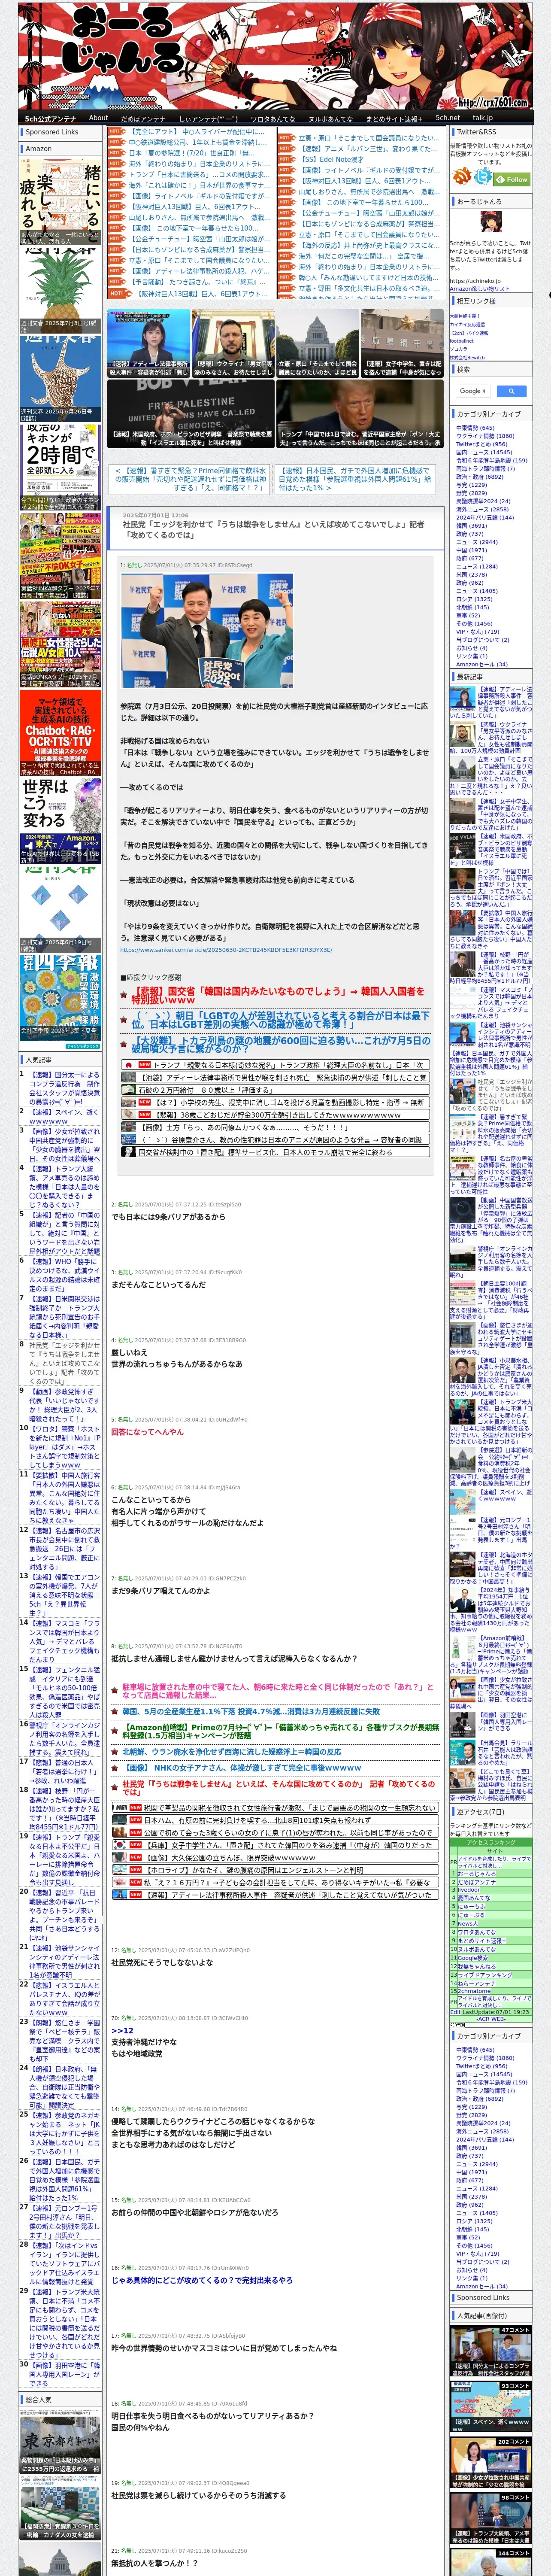Open the Amazonセール (34) category link
The image size is (551, 2576).
click(482, 664)
